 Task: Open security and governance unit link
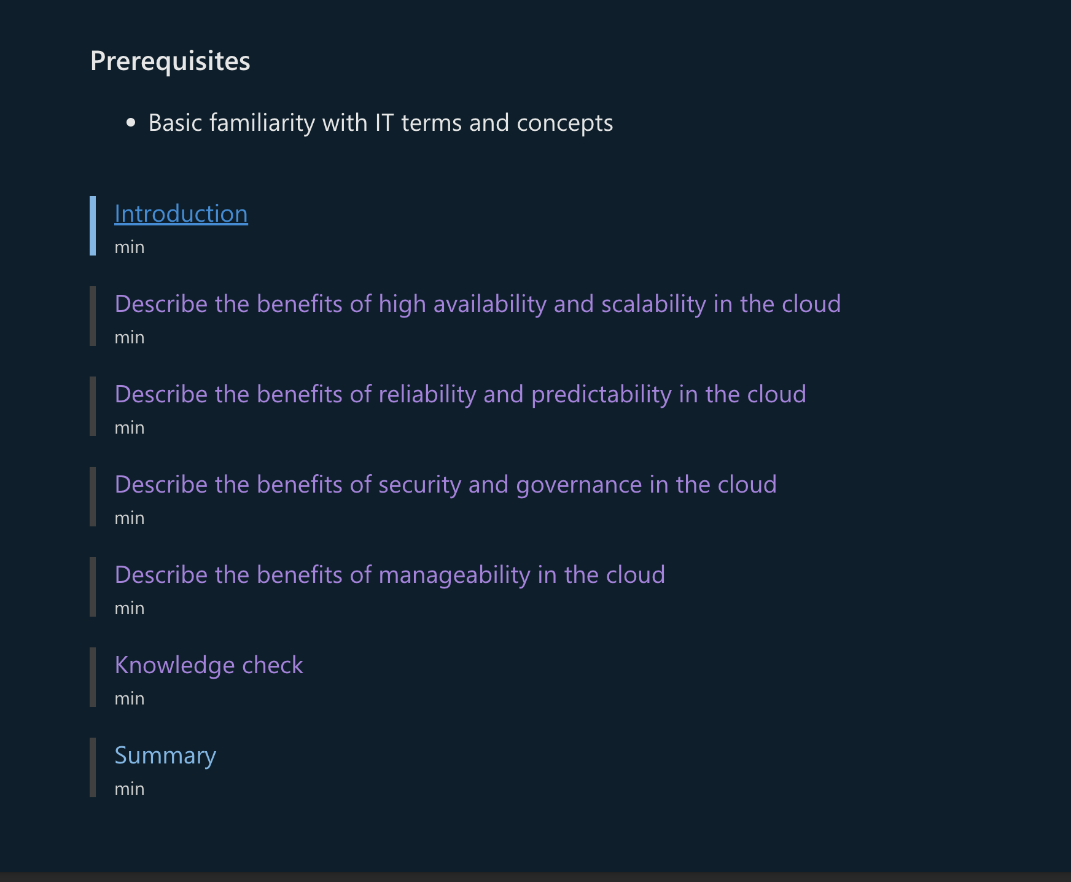[445, 485]
